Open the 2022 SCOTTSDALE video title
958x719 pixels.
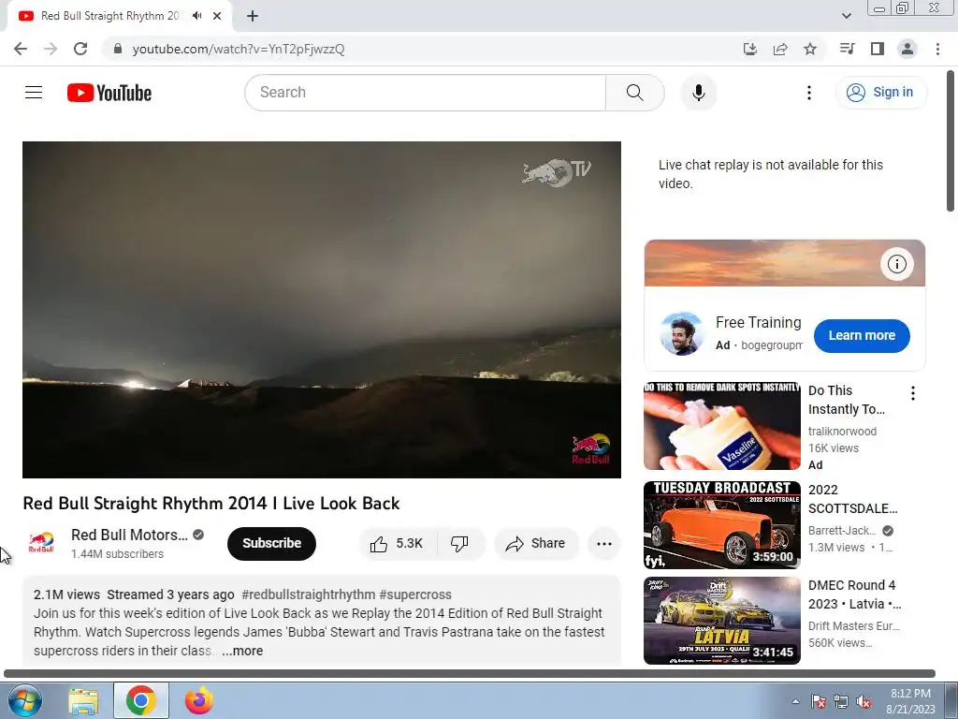click(853, 499)
